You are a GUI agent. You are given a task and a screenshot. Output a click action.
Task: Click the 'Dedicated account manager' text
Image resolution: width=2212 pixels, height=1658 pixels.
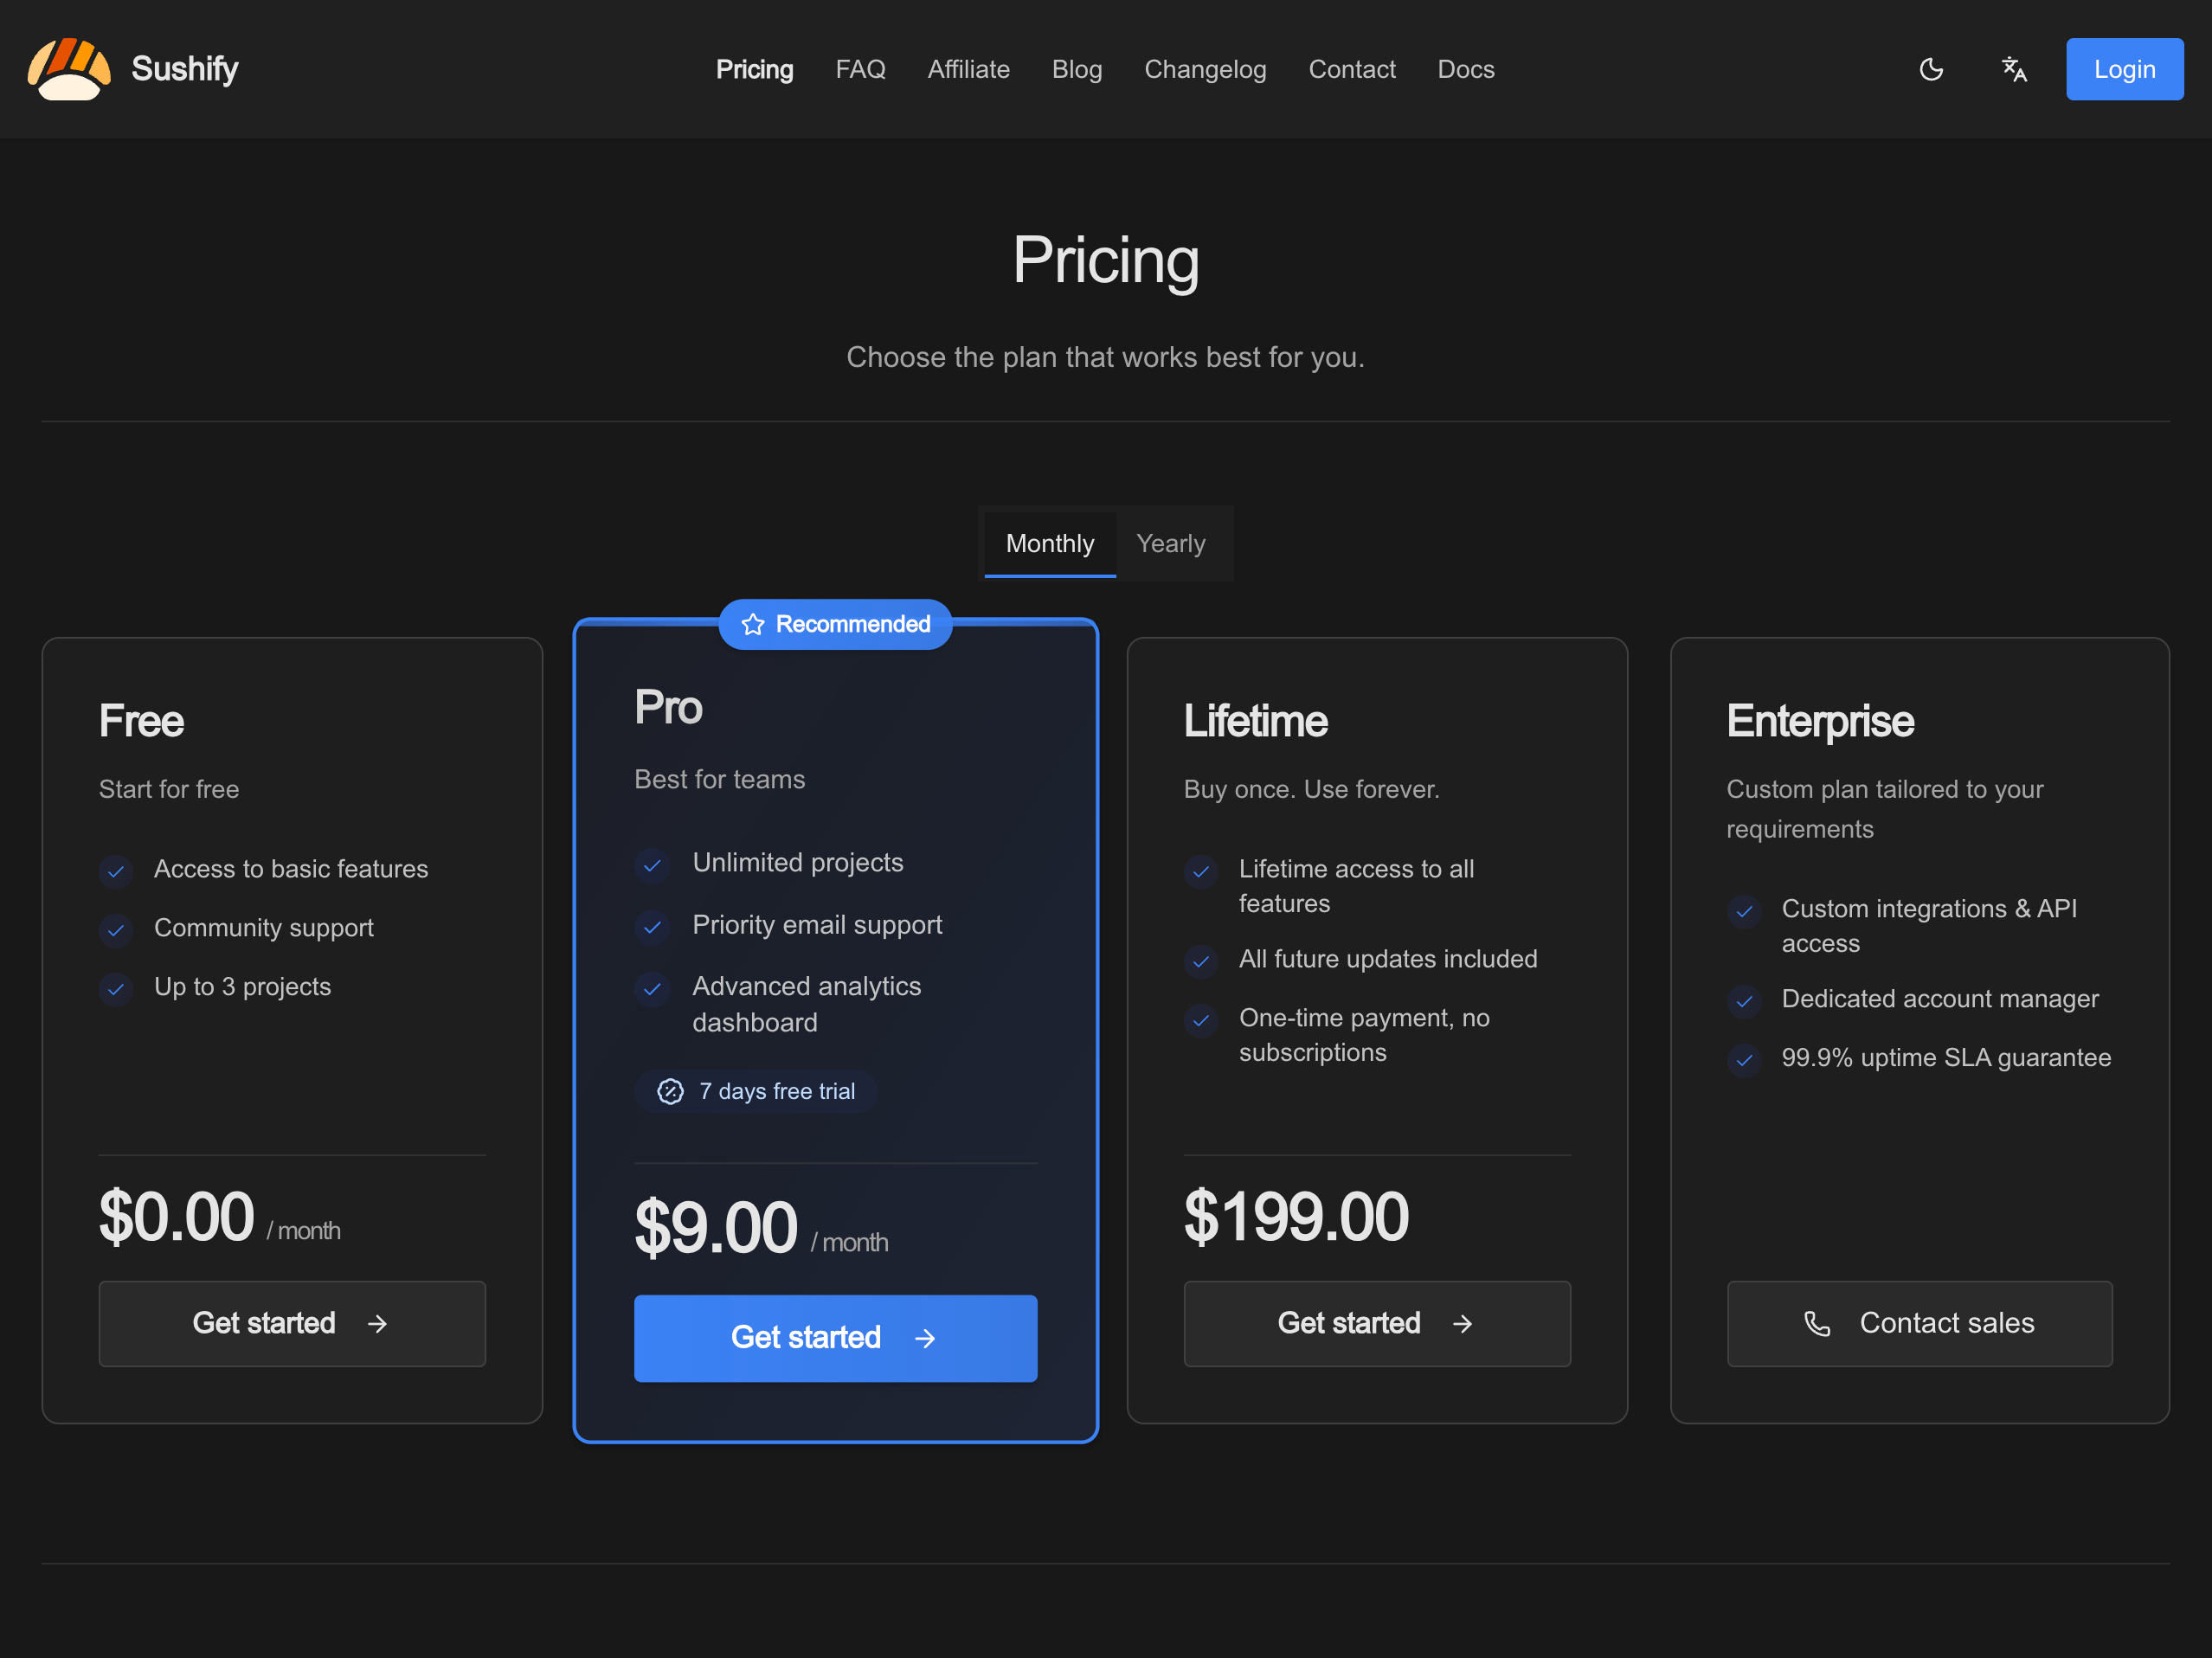tap(1940, 999)
